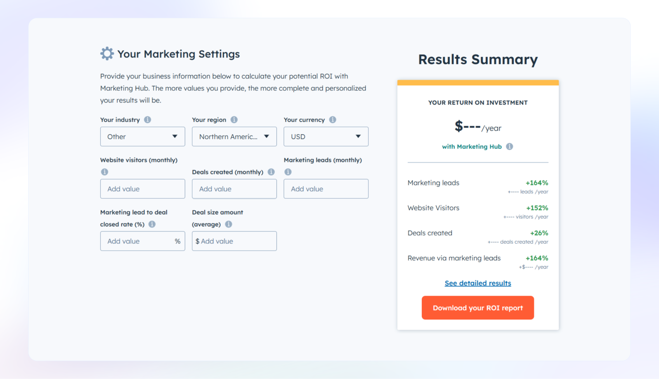659x379 pixels.
Task: Open the info tooltip for Your industry
Action: click(148, 120)
